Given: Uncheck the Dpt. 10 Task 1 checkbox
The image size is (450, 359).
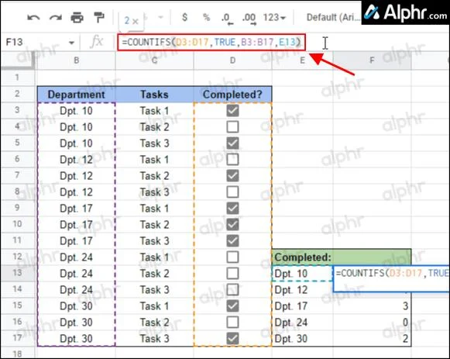Looking at the screenshot, I should pyautogui.click(x=232, y=111).
